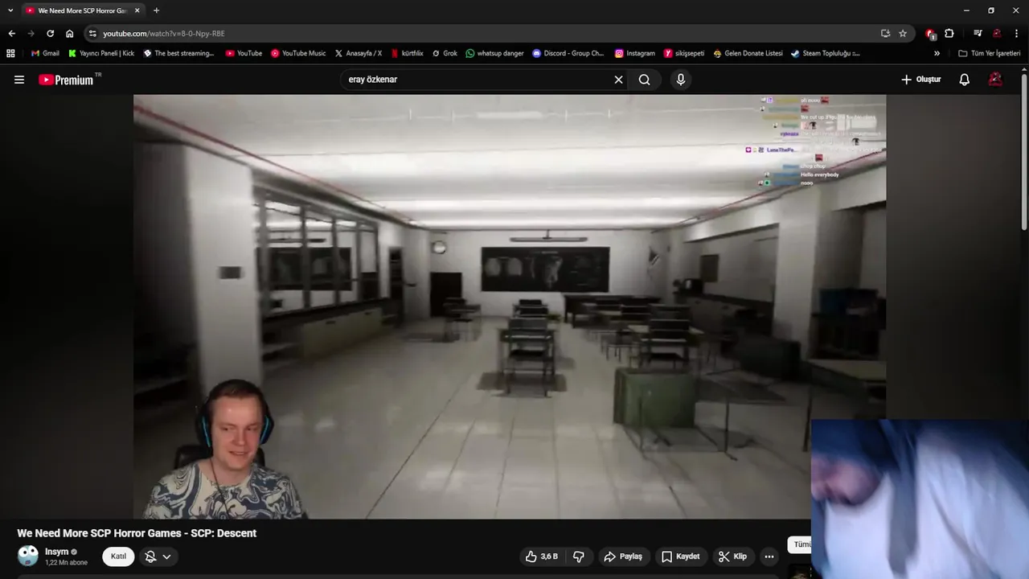
Task: Bookmark this page with star icon
Action: click(x=903, y=34)
